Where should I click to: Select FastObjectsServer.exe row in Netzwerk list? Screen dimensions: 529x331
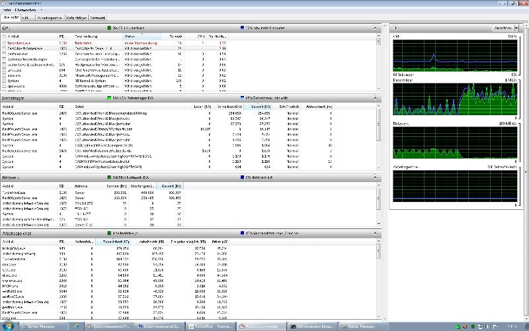[93, 198]
